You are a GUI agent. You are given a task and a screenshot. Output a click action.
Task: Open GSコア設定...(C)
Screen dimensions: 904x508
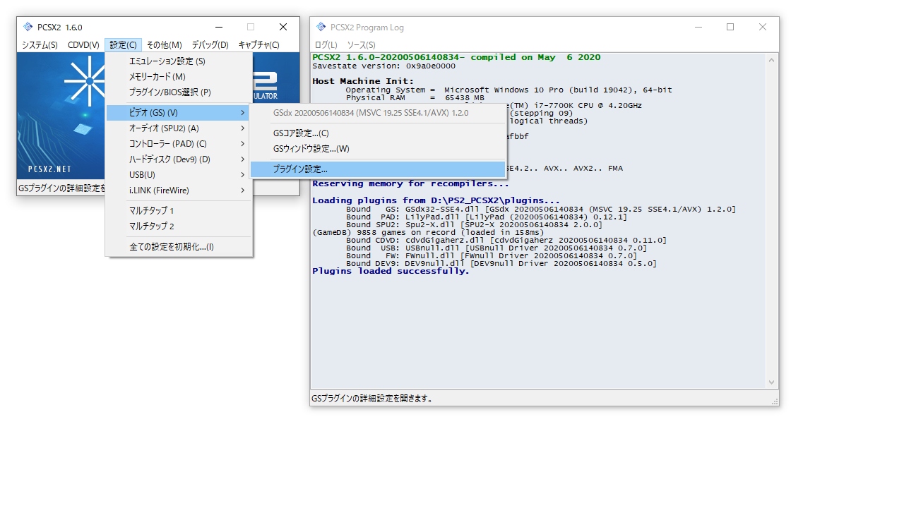tap(378, 133)
